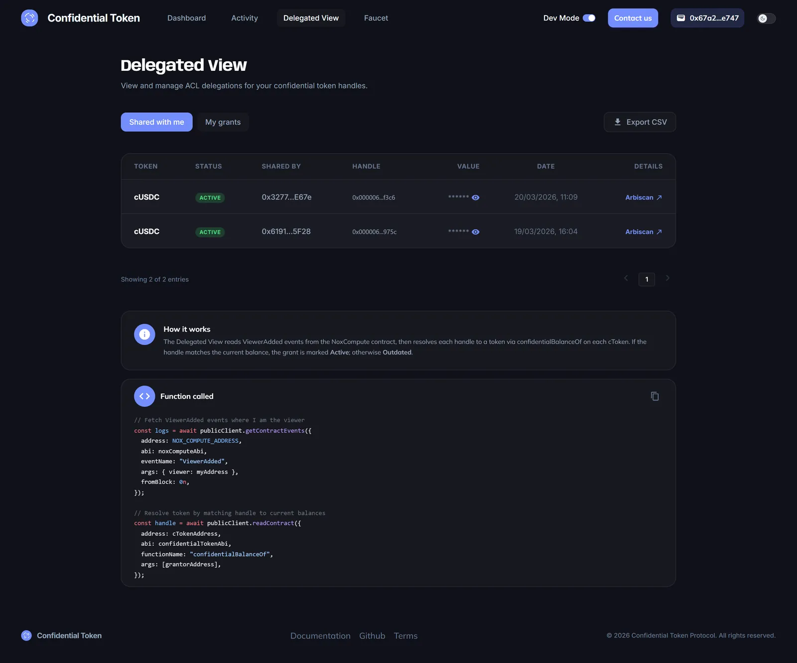Open the Faucet nav item

[x=376, y=18]
